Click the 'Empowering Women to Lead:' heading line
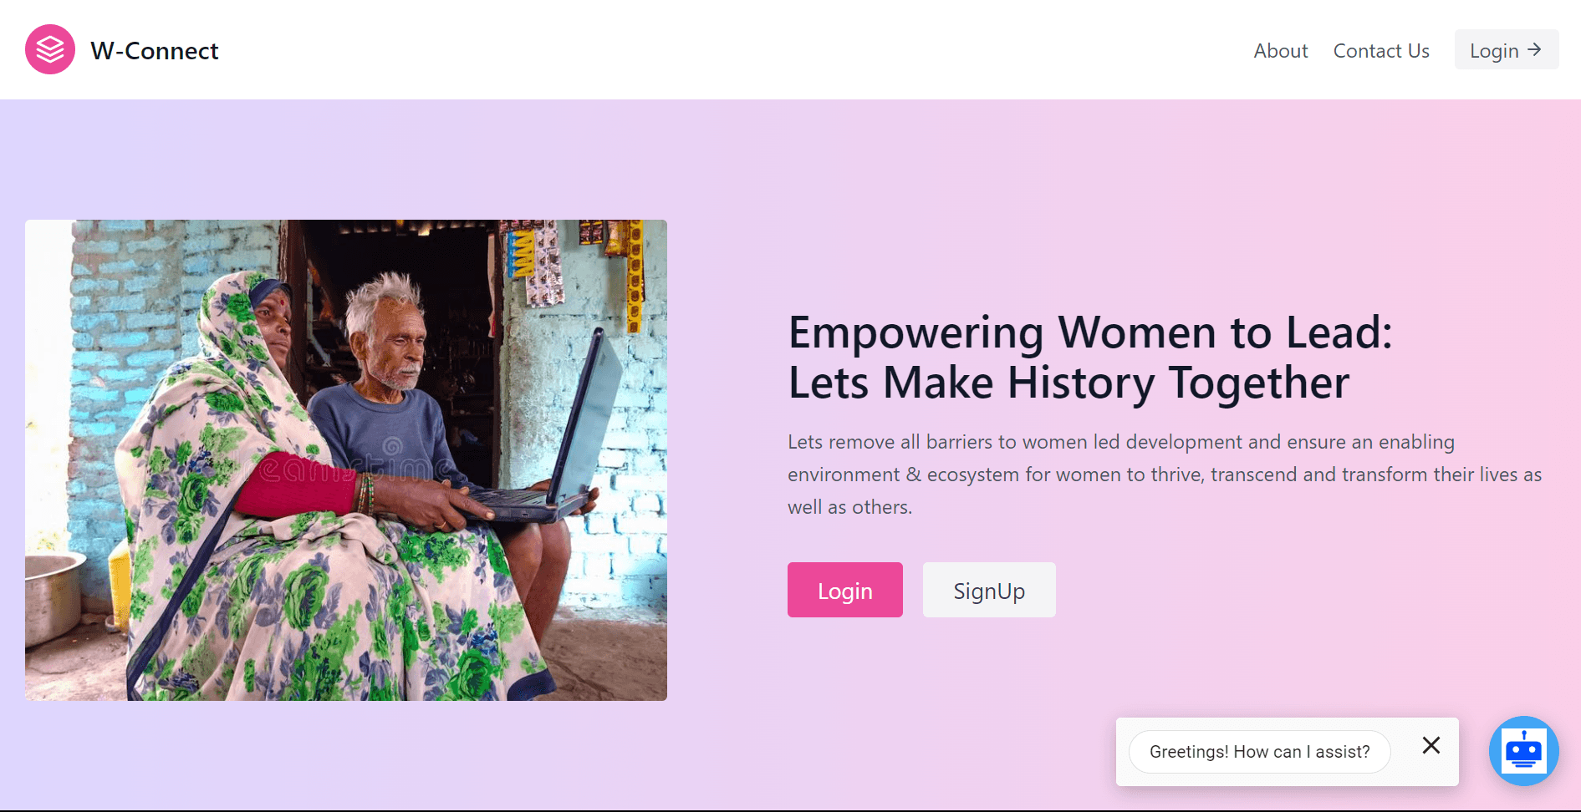This screenshot has width=1581, height=812. pyautogui.click(x=1090, y=332)
